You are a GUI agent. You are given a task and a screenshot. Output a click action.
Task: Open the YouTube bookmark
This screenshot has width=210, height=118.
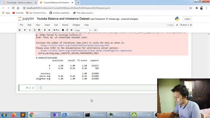[18, 13]
